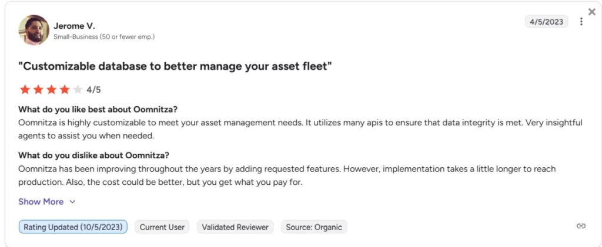Click the chevron beside Show More
Screen dimensions: 602x247
click(x=73, y=202)
